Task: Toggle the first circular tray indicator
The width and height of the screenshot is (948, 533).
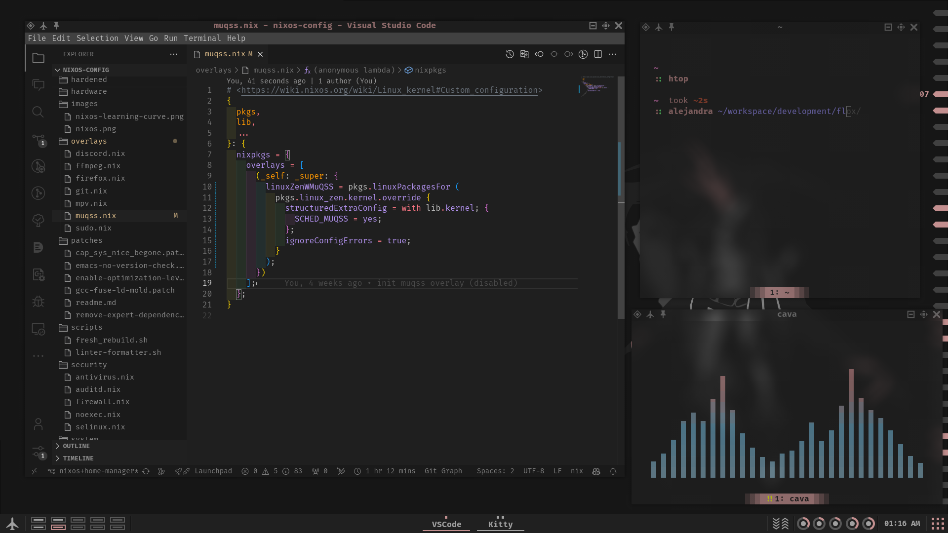Action: [x=803, y=524]
